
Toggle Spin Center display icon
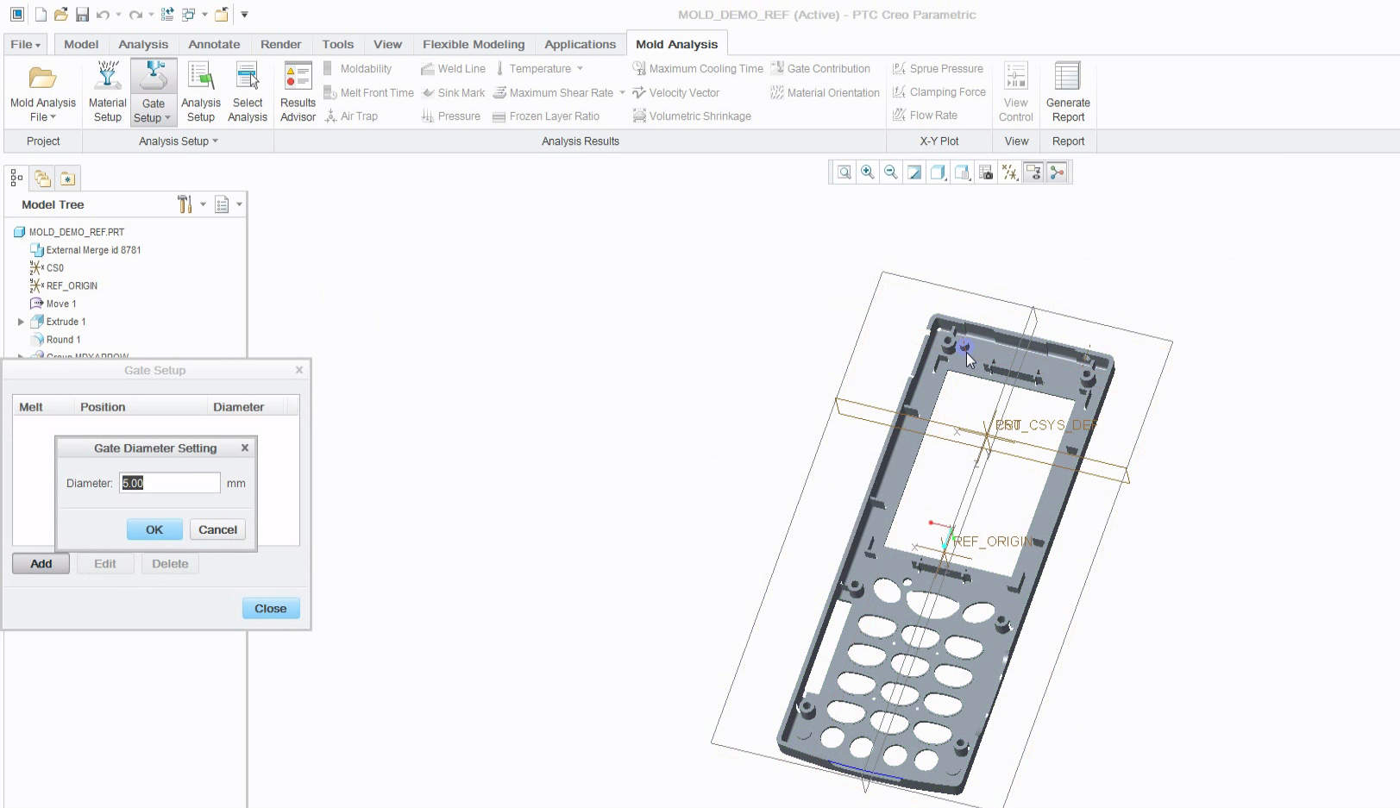click(1057, 172)
